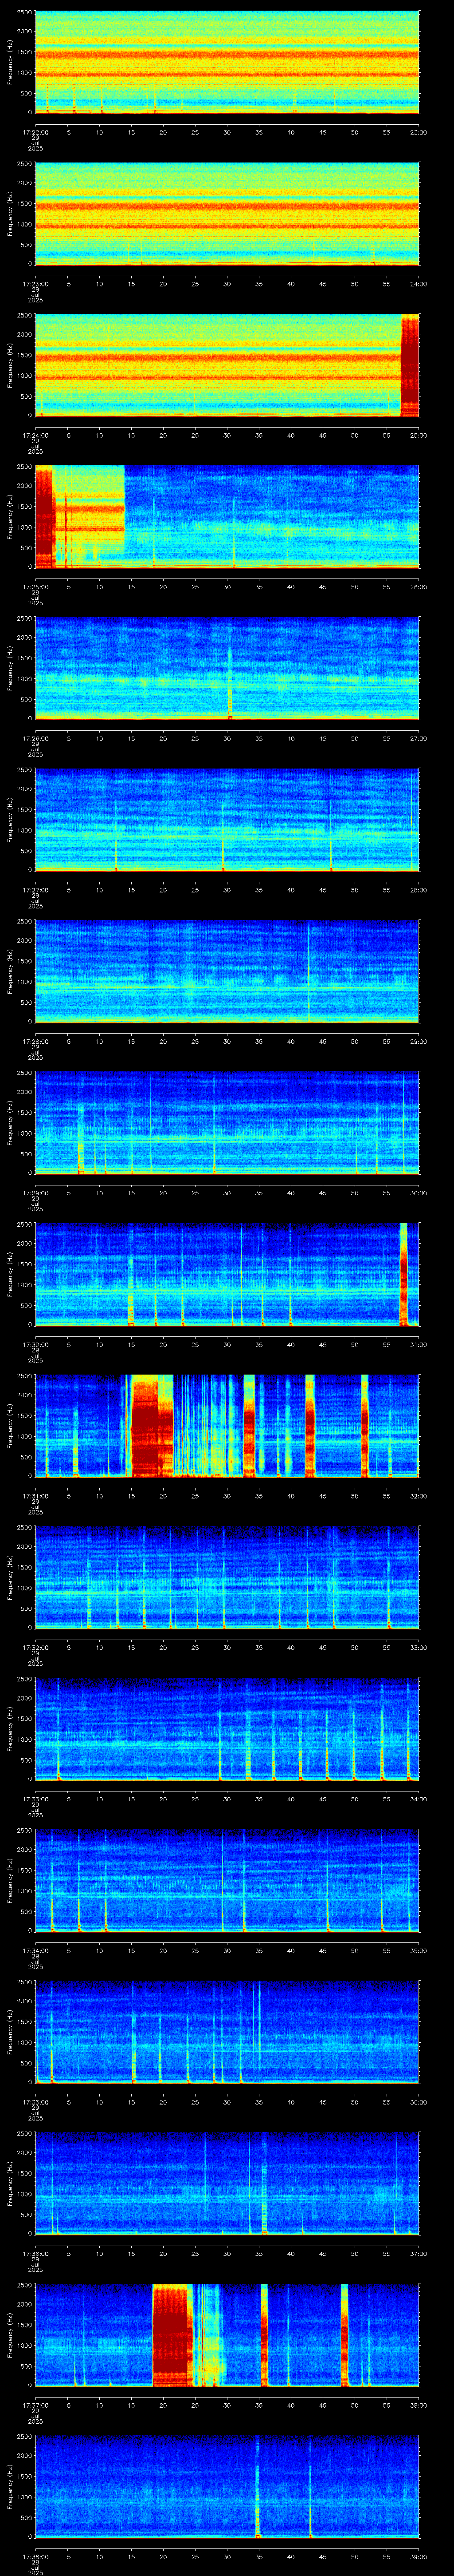Click the '36:00' end time label

(418, 2102)
